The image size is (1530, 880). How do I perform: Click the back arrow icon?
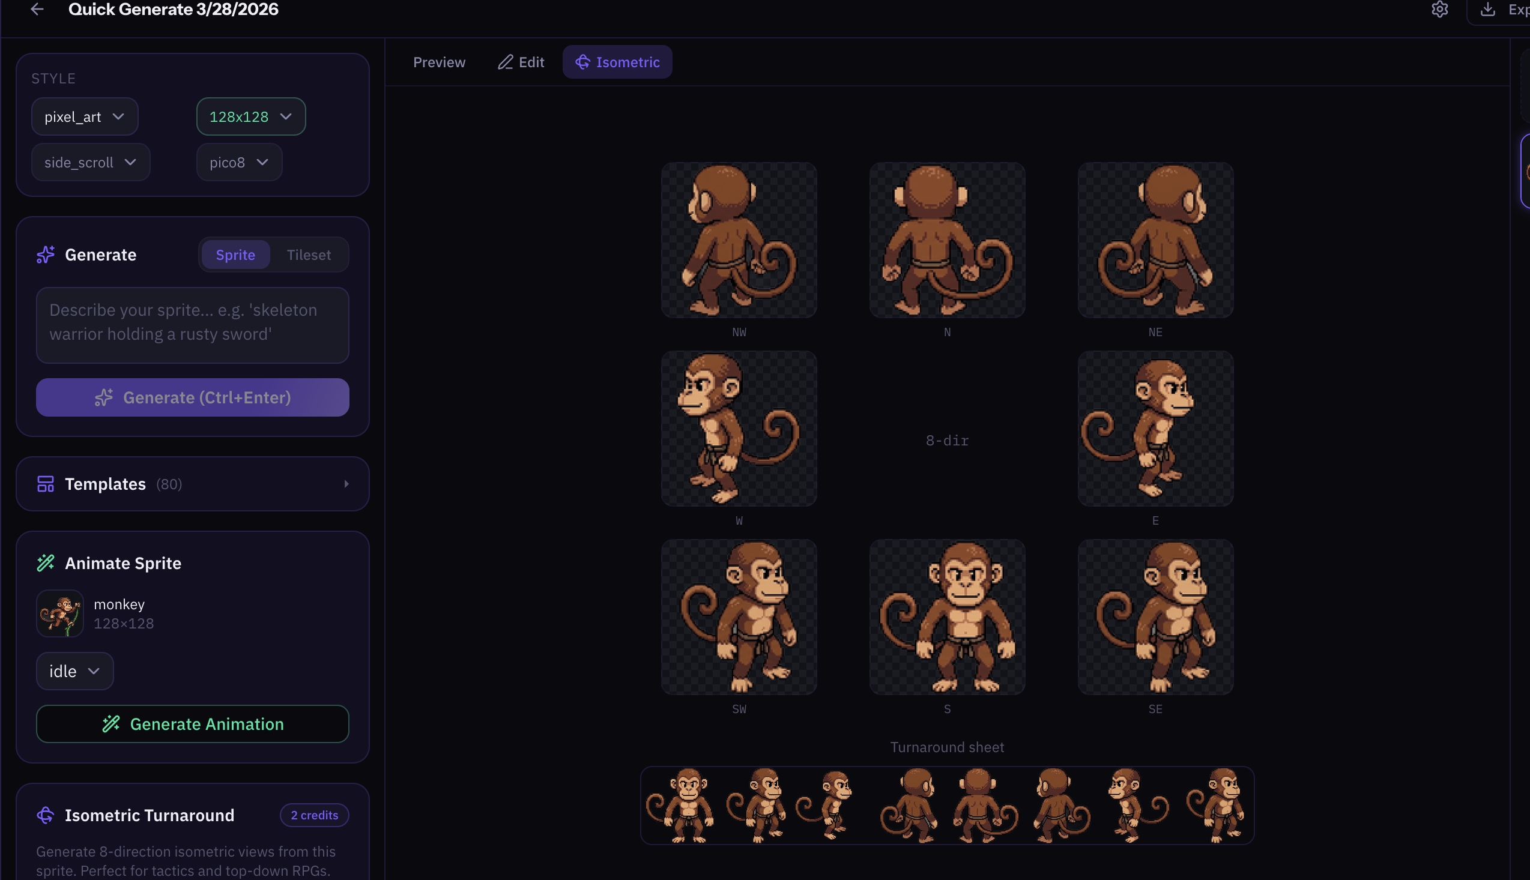pyautogui.click(x=37, y=9)
